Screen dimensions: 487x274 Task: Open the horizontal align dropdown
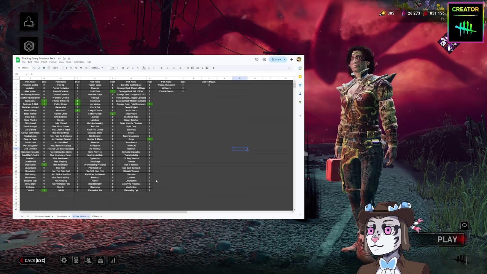click(162, 68)
